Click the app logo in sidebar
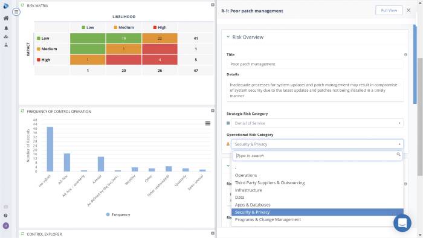This screenshot has height=238, width=423. pos(5,6)
